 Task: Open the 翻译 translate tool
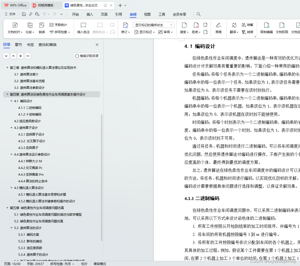(x=234, y=28)
